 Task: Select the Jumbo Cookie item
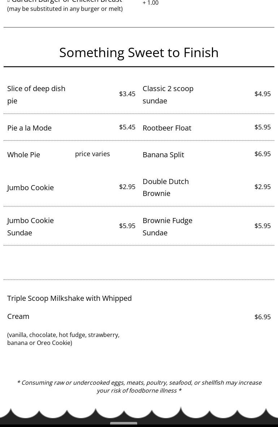click(x=30, y=187)
